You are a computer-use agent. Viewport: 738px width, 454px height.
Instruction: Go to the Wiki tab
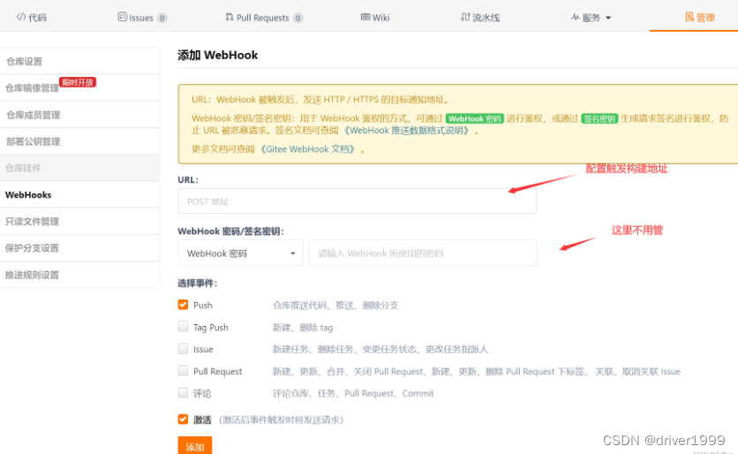[x=375, y=18]
